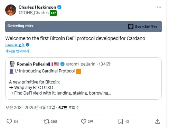Open the Detecting risks banner
Image resolution: width=169 pixels, height=128 pixels.
tap(83, 27)
